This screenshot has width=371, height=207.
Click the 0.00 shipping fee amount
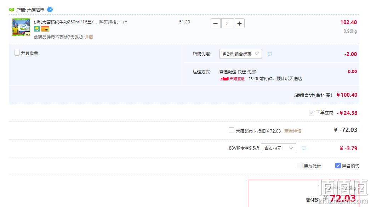coord(352,72)
